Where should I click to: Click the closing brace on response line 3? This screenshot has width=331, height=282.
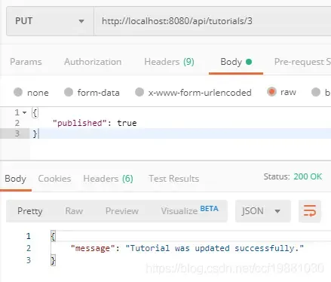pos(53,260)
